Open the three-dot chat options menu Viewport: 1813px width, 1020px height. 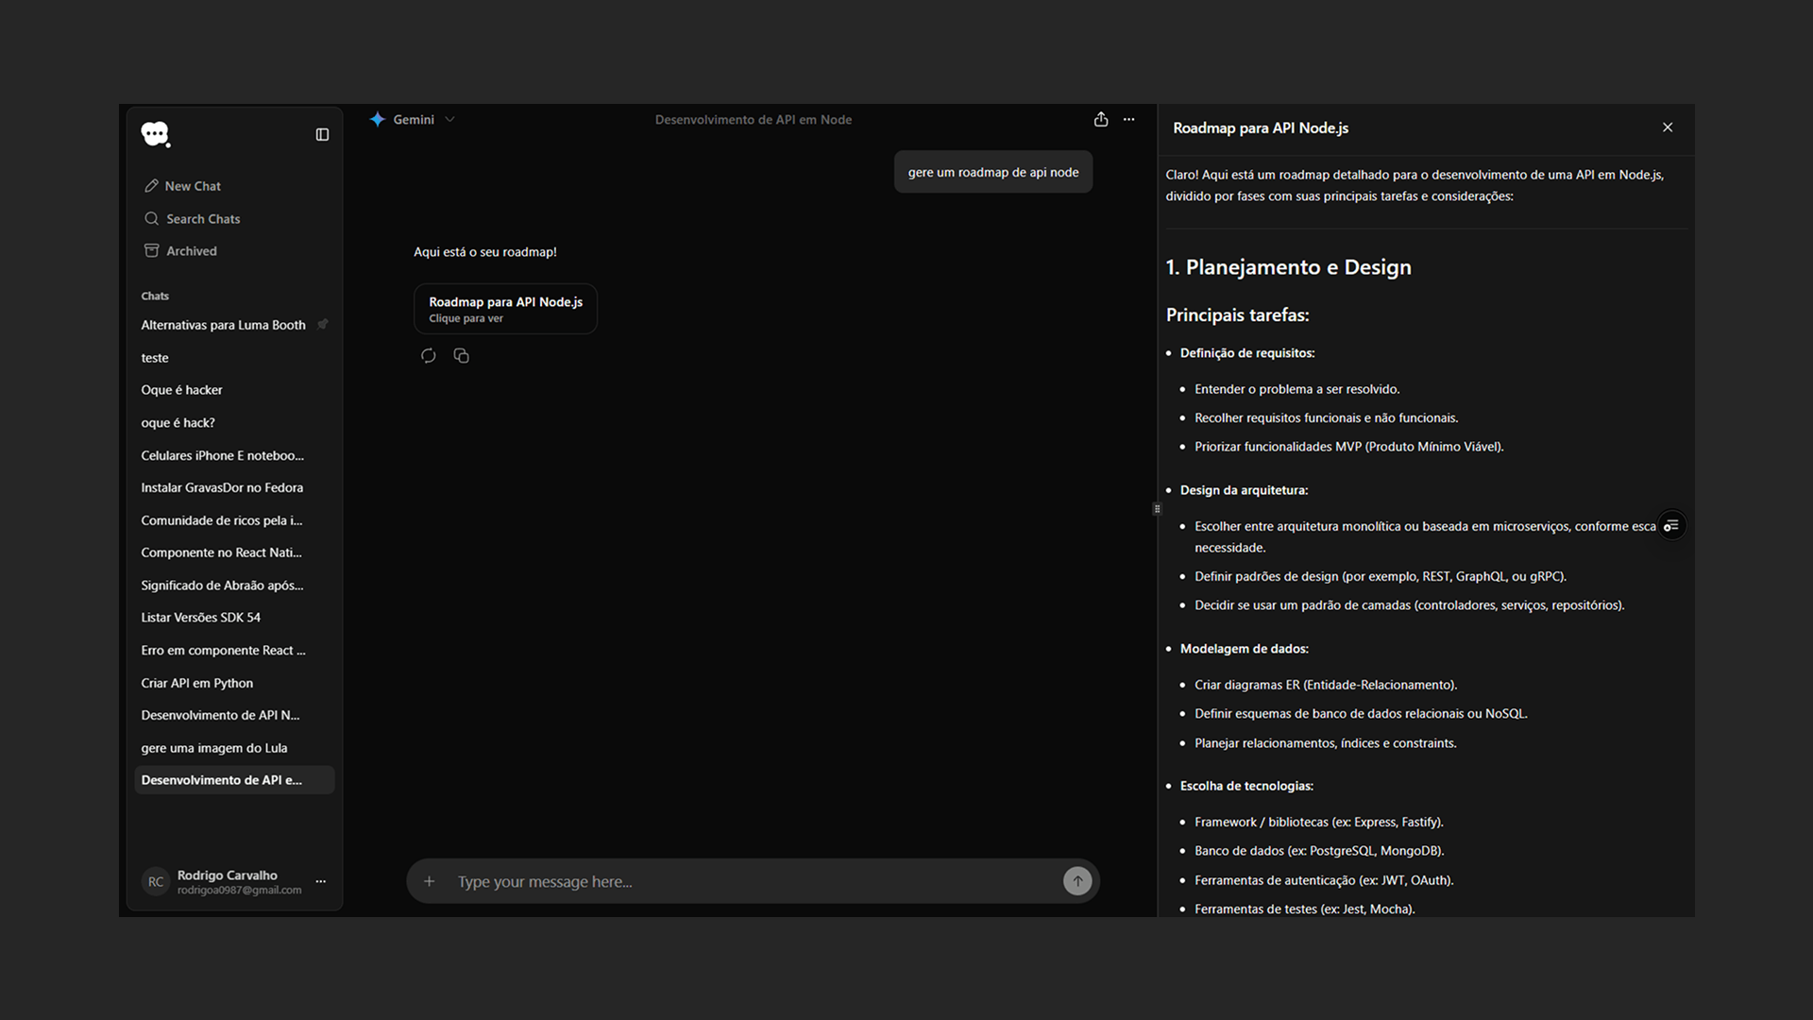click(1129, 119)
